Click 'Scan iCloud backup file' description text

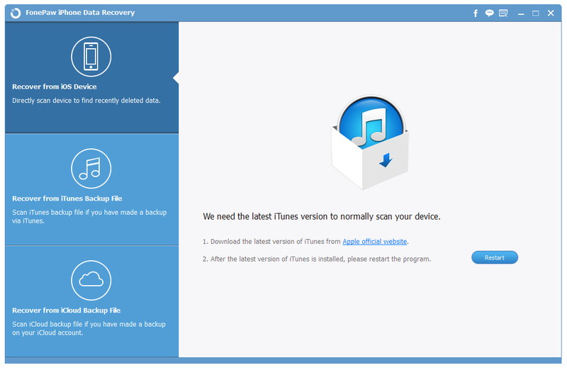(x=89, y=328)
